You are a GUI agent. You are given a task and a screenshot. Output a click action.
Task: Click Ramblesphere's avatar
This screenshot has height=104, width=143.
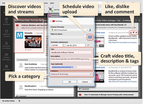coord(21,87)
